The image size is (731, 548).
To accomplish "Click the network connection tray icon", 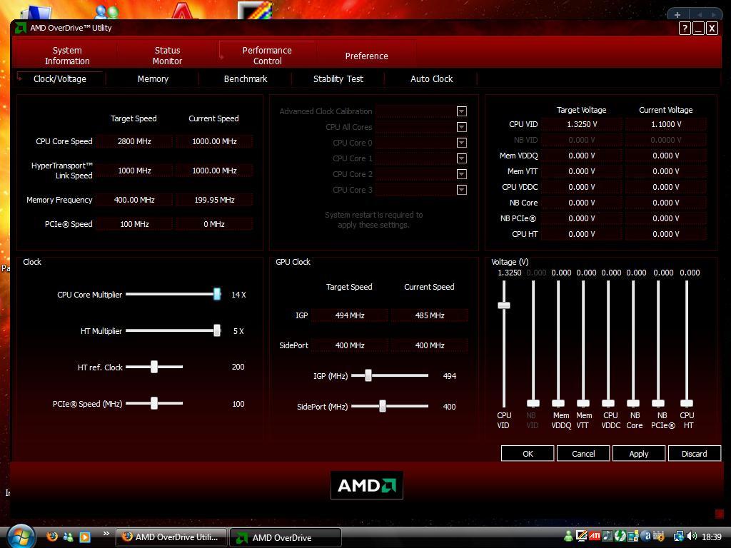I will tap(679, 537).
